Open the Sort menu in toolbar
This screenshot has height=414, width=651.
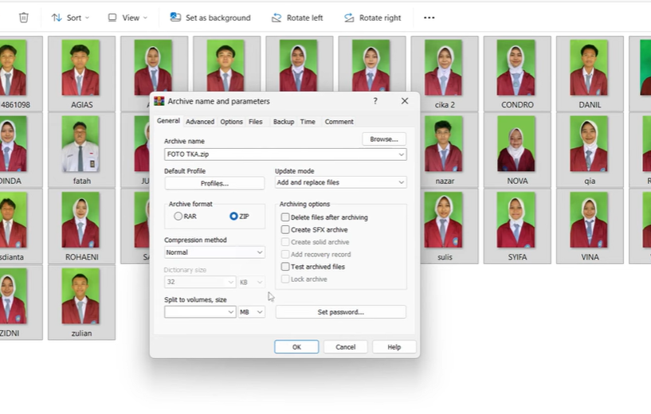[x=70, y=18]
